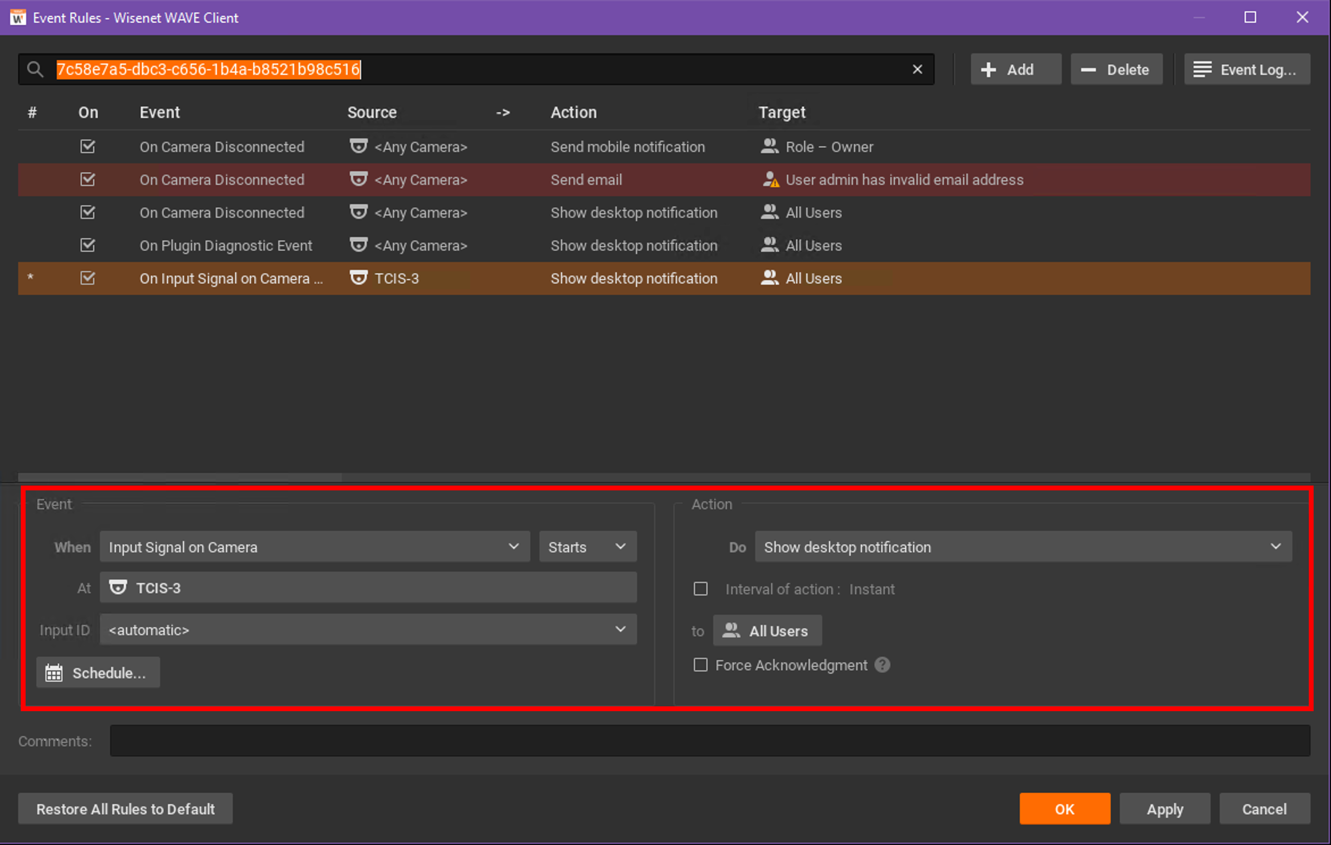Image resolution: width=1331 pixels, height=845 pixels.
Task: Open the Show desktop notification action dropdown
Action: 1023,547
